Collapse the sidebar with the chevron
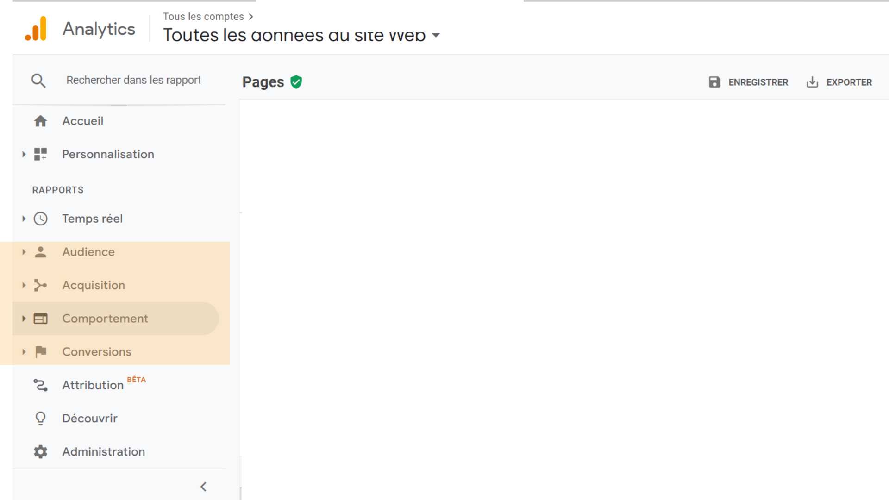The width and height of the screenshot is (889, 500). (203, 487)
